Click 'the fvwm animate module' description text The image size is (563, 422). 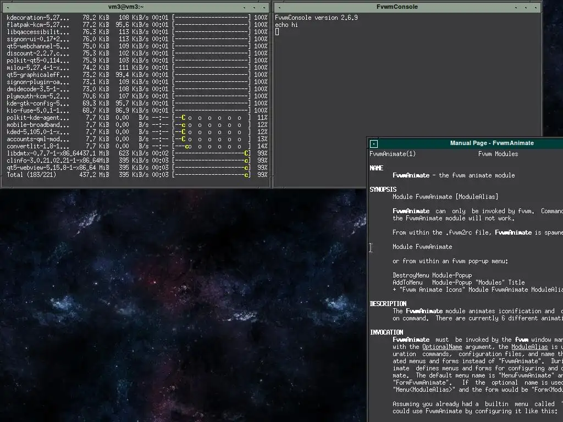point(477,175)
